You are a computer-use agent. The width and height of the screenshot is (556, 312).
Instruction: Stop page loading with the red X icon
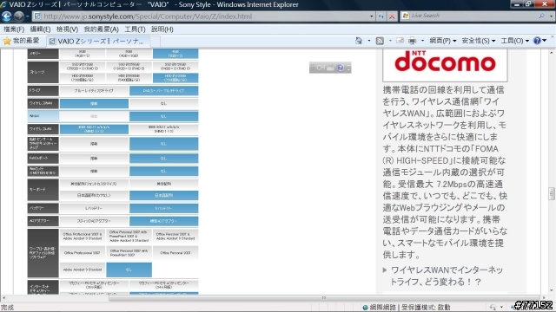point(392,16)
